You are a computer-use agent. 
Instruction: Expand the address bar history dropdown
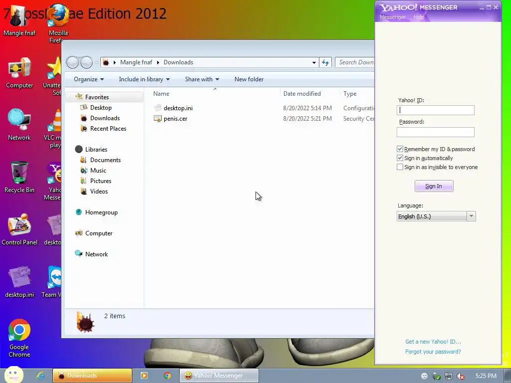(x=314, y=62)
